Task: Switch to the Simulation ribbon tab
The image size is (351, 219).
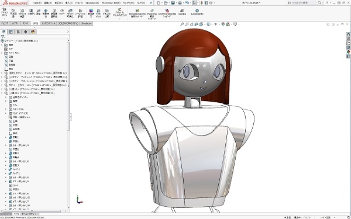Action: pos(87,23)
